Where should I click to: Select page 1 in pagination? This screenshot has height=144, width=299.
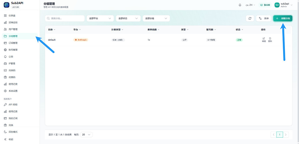280,135
